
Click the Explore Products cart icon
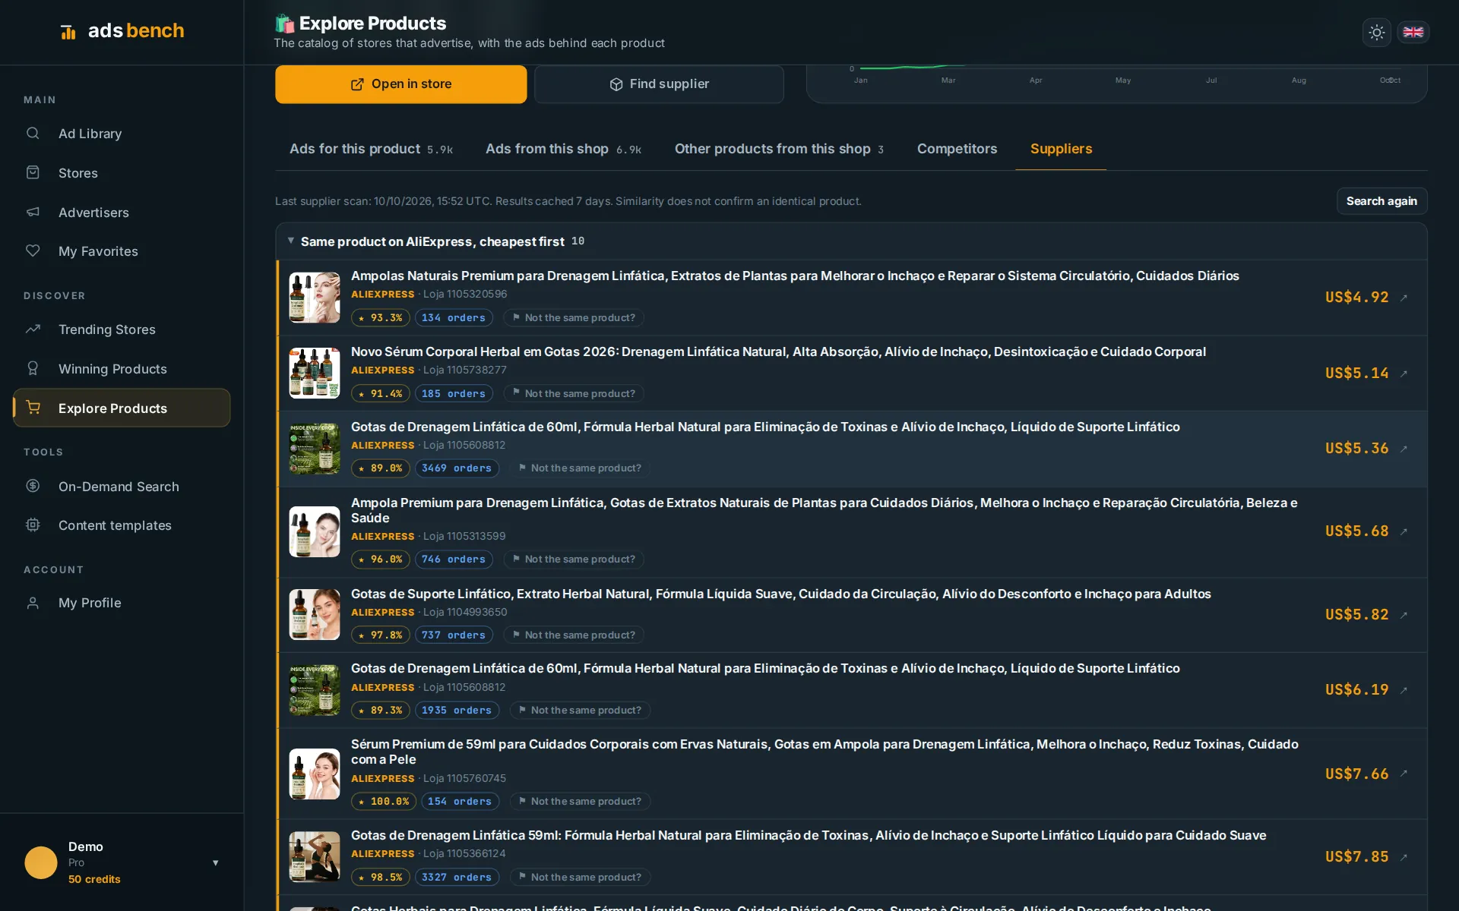click(x=33, y=408)
